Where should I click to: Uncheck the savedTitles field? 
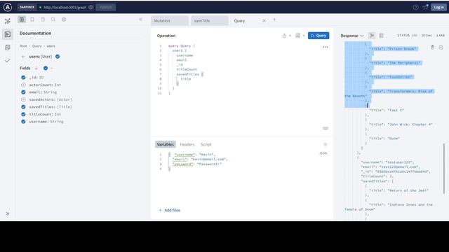coord(23,107)
